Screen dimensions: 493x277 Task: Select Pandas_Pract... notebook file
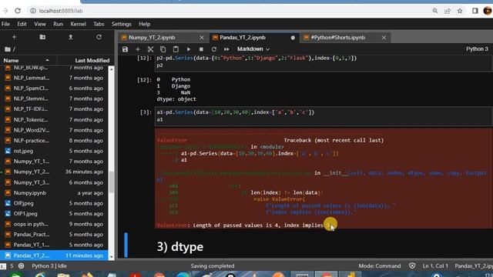[x=54, y=234]
